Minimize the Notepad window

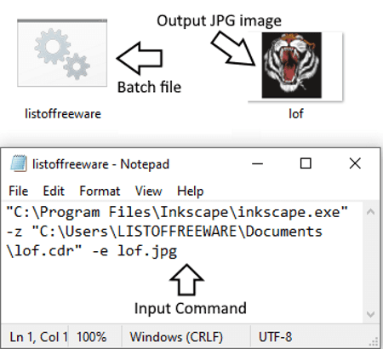point(257,163)
